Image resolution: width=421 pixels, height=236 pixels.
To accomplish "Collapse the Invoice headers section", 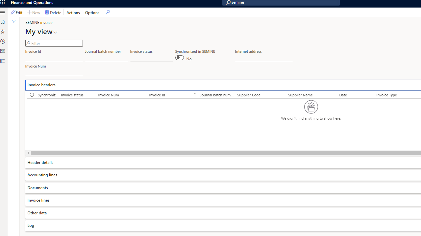I will coord(223,85).
